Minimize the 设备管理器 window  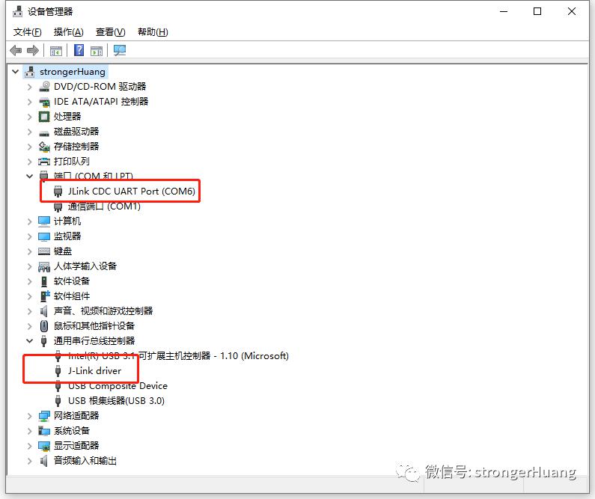(504, 11)
